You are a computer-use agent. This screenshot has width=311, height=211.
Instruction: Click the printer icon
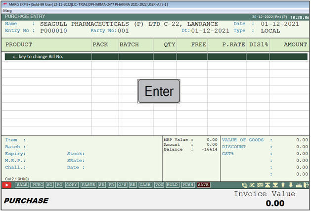299,185
